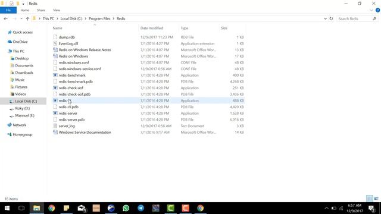Open the File ribbon tab

[x=8, y=10]
